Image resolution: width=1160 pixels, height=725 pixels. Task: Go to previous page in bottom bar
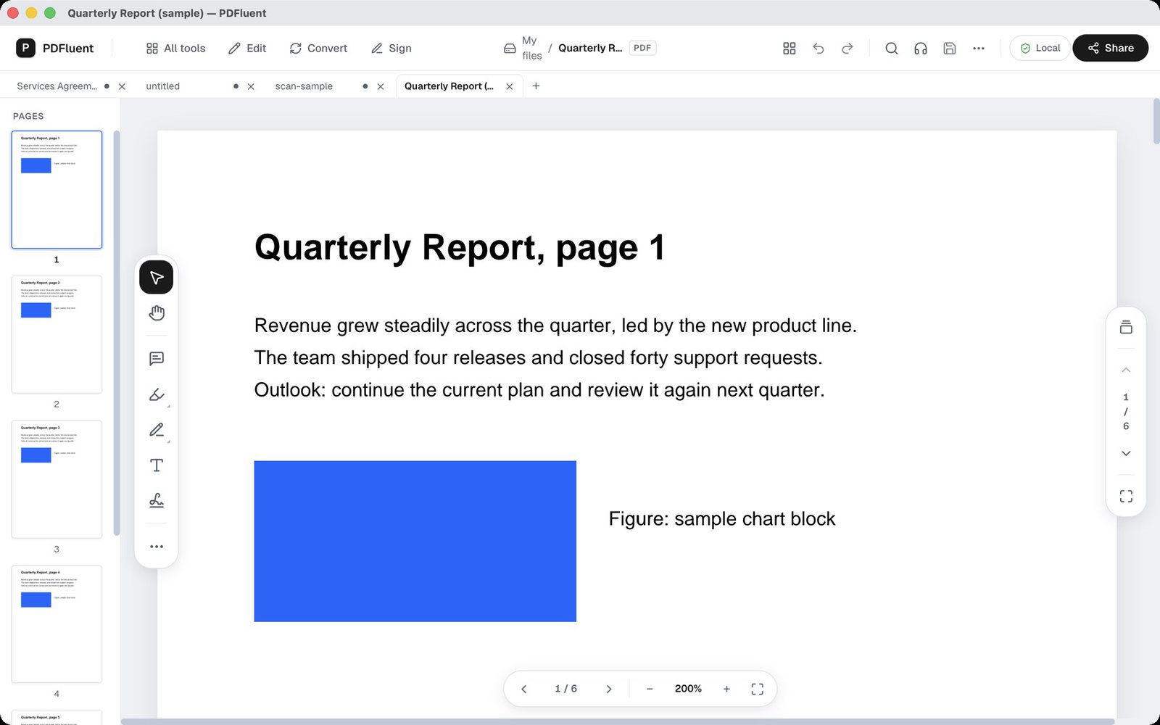tap(523, 689)
